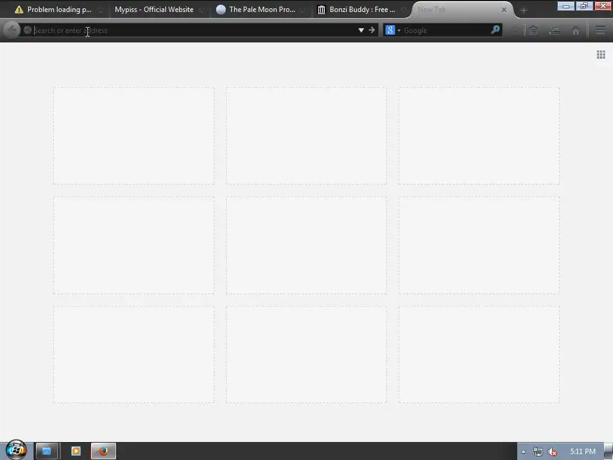Click the bottom-right empty new-tab tile
613x460 pixels.
click(x=479, y=355)
